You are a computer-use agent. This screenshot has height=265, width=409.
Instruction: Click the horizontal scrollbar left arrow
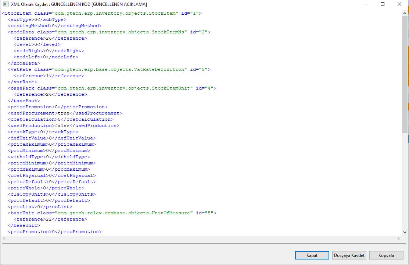(4, 239)
